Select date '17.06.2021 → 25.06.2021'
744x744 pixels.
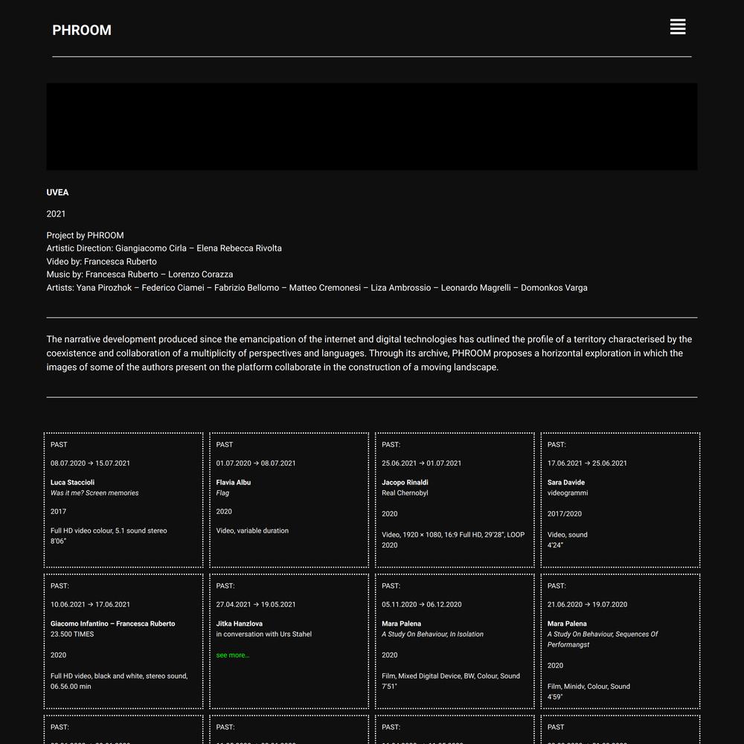click(587, 463)
